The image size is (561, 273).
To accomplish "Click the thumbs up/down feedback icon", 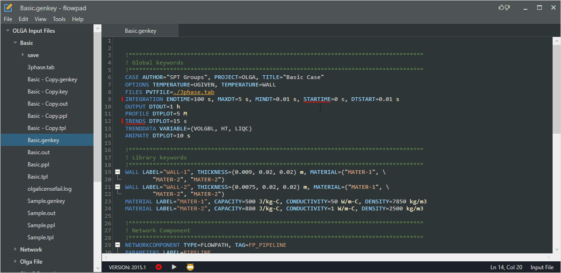I will (504, 7).
